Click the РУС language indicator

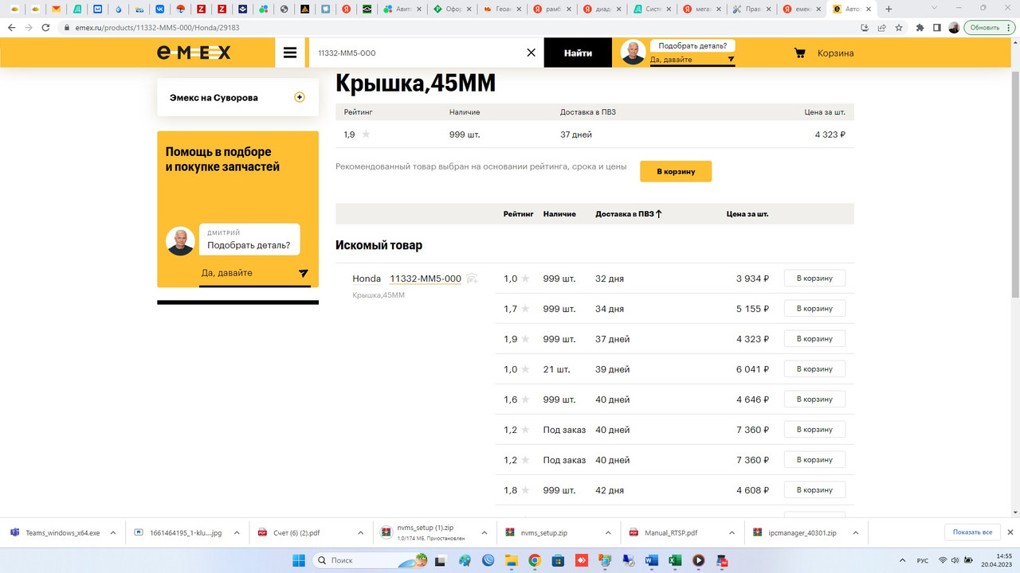pos(923,560)
